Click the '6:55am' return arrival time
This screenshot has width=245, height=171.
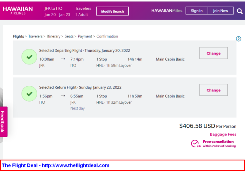click(x=77, y=96)
